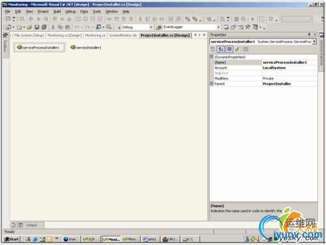Toggle Alphabetic sort in Properties
Screen dimensions: 326x245
click(220, 50)
